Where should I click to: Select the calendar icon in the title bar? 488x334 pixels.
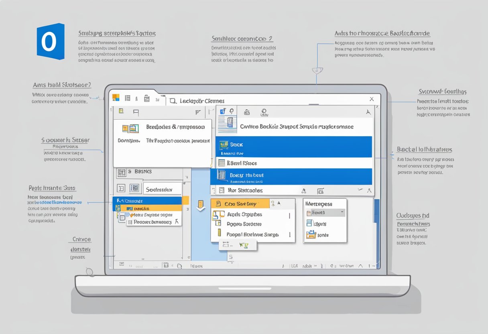point(147,99)
